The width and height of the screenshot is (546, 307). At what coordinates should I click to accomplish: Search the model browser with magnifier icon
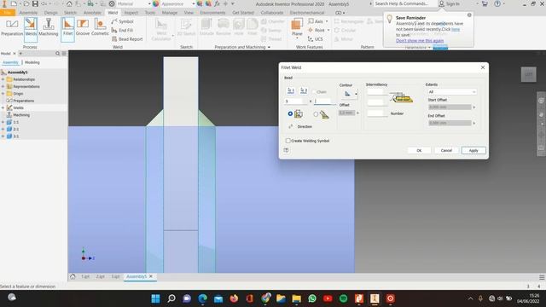click(57, 53)
